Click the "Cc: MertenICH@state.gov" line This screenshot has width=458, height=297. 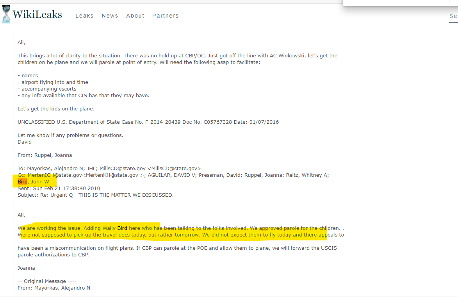pyautogui.click(x=173, y=175)
